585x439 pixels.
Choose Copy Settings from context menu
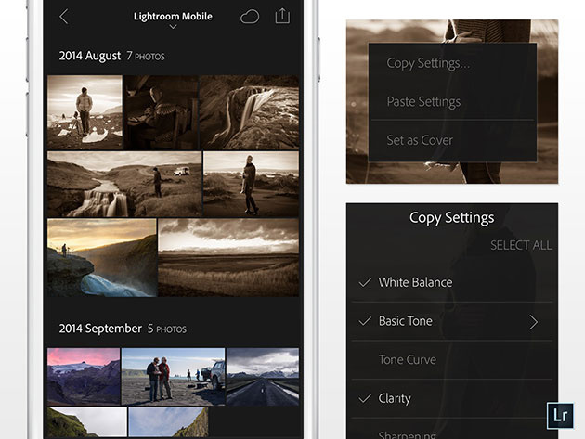click(x=428, y=63)
